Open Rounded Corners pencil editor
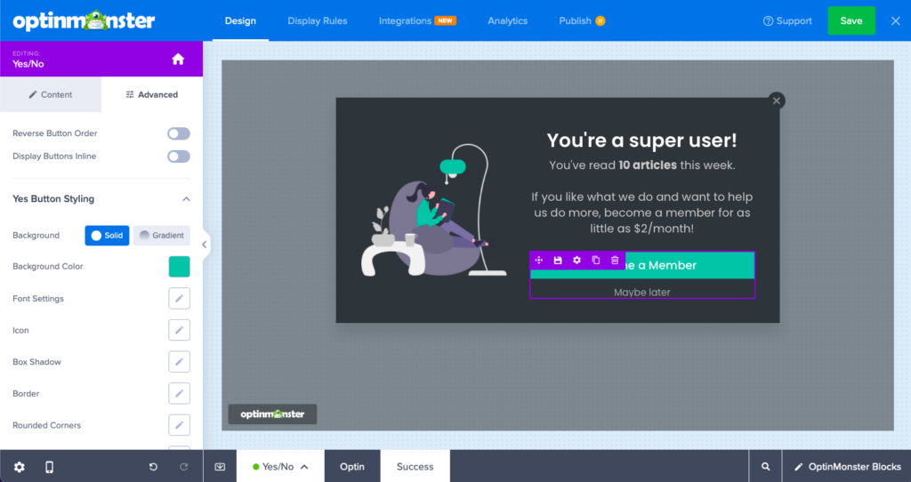Screen dimensions: 911x482 click(179, 425)
